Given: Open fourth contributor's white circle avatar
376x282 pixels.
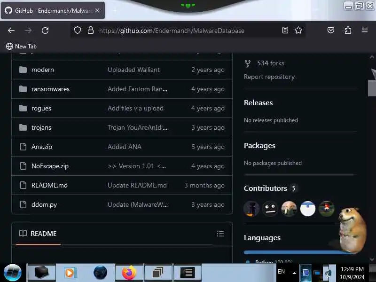Looking at the screenshot, I should pyautogui.click(x=308, y=209).
